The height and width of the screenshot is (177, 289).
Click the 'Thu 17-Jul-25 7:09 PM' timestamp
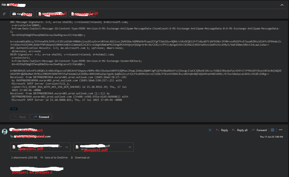tap(271, 137)
